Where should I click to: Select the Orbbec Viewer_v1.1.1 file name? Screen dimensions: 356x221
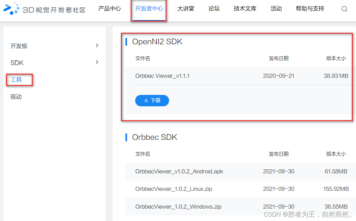(162, 76)
